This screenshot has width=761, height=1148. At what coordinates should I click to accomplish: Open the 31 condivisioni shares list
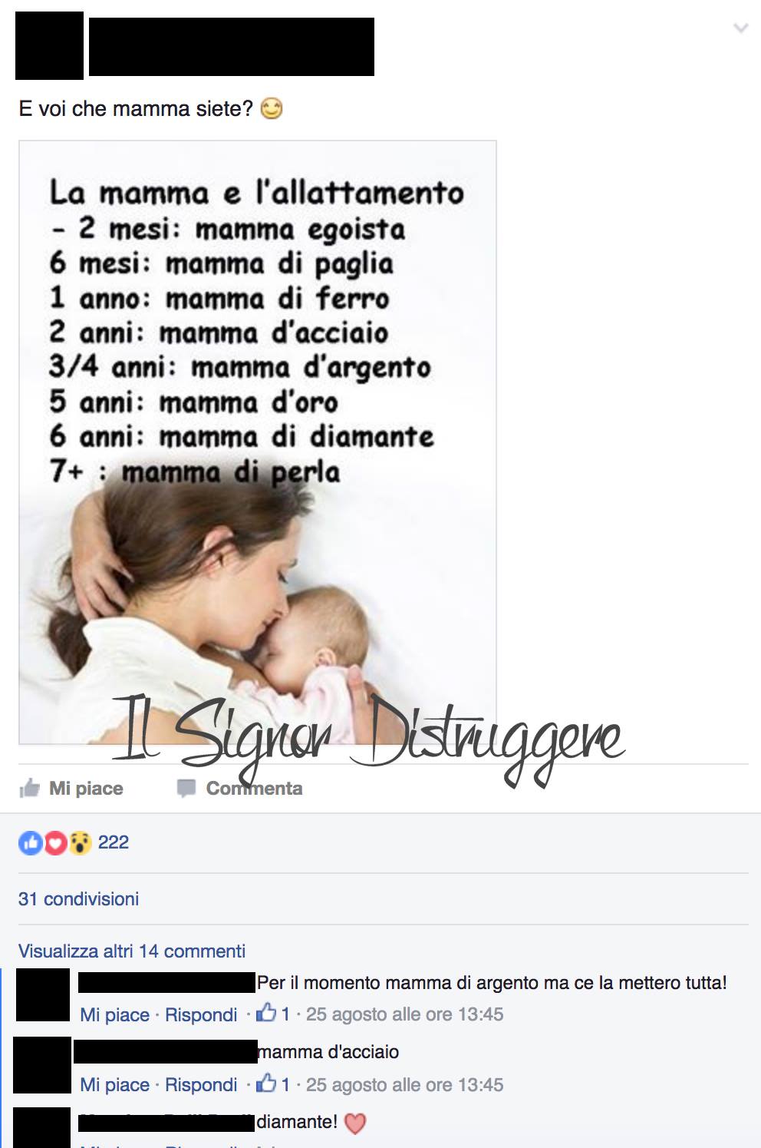point(79,898)
